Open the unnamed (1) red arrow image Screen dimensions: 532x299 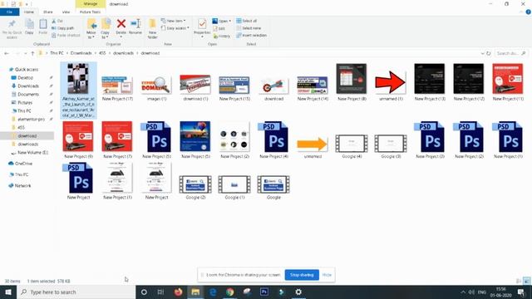[x=391, y=81]
